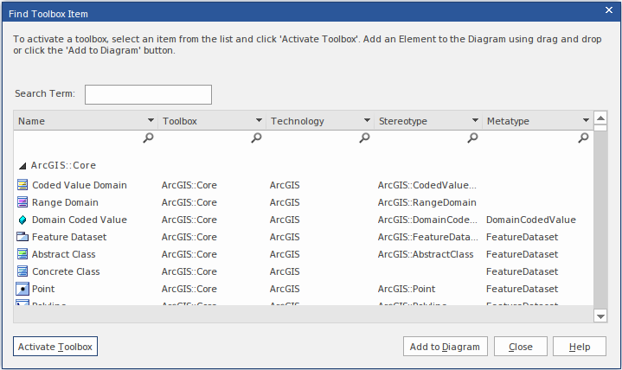Click the scrollbar down arrow in list
The width and height of the screenshot is (622, 370).
point(601,317)
